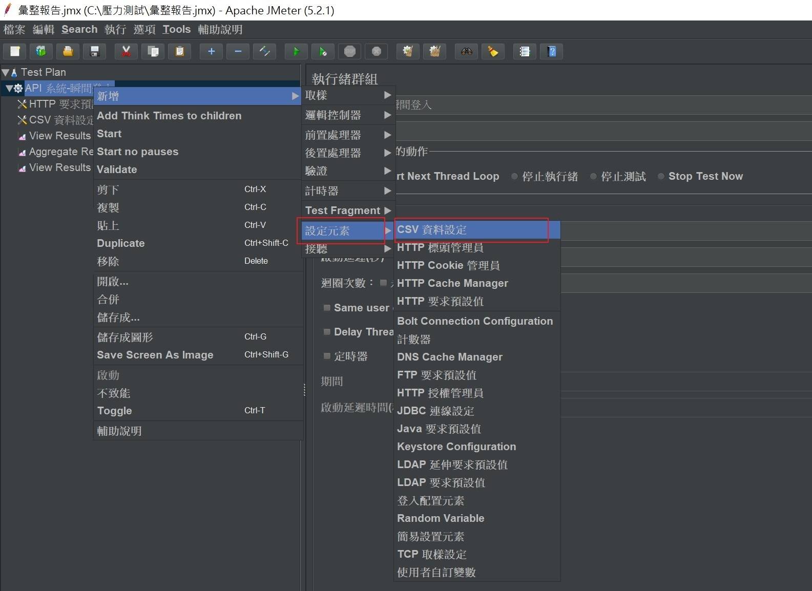
Task: Click the Cut scissors icon
Action: 126,51
